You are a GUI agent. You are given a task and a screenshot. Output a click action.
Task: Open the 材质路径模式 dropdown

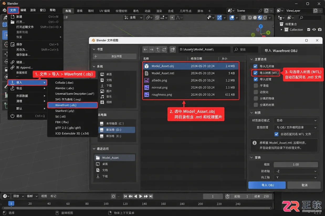[x=296, y=120]
